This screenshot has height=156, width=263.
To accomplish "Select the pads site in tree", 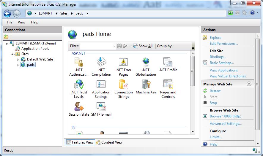I will (x=31, y=65).
